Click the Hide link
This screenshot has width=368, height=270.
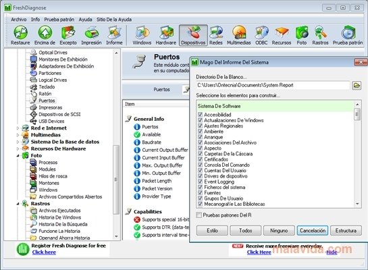[332, 252]
